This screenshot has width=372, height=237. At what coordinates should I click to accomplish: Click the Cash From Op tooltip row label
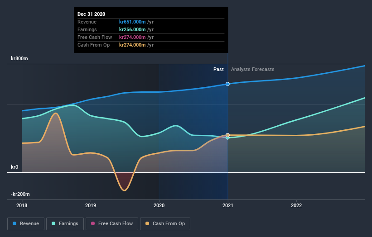tap(93, 45)
